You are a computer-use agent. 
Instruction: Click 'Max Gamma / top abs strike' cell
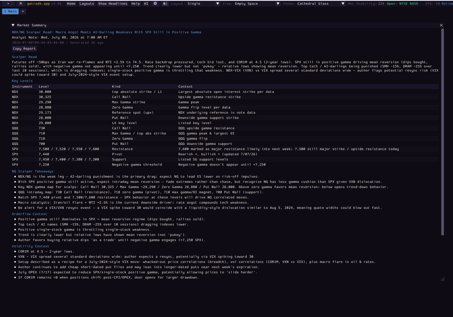(139, 133)
